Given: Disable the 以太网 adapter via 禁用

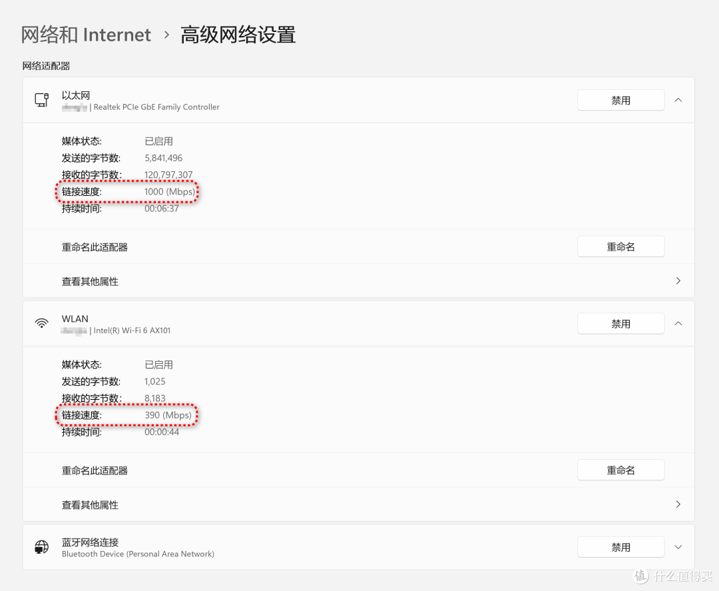Looking at the screenshot, I should [620, 100].
